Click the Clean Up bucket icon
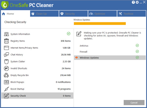This screenshot has height=108, width=147. (33, 14)
